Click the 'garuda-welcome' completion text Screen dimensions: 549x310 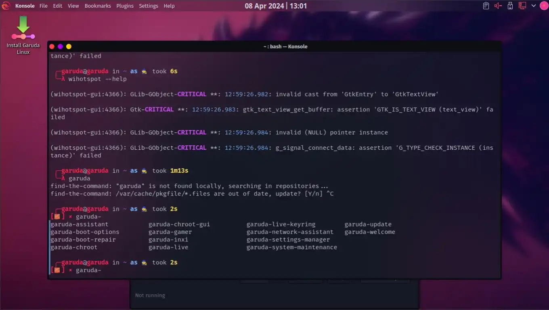click(370, 232)
